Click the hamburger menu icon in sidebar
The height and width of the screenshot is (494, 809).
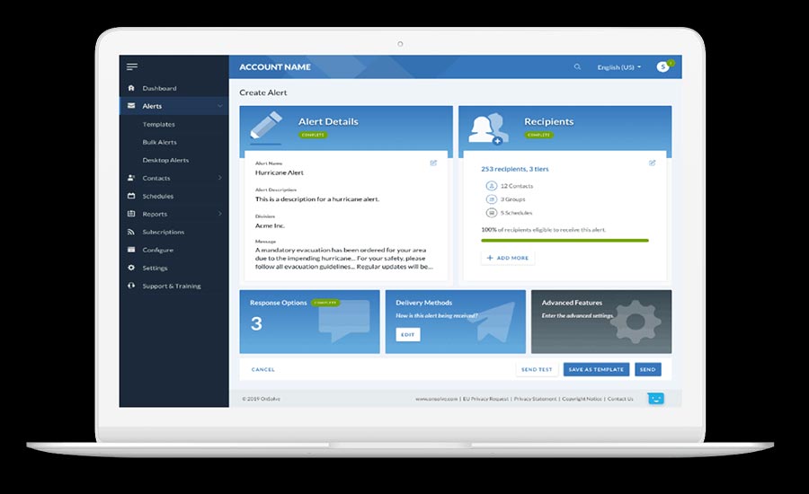tap(132, 66)
